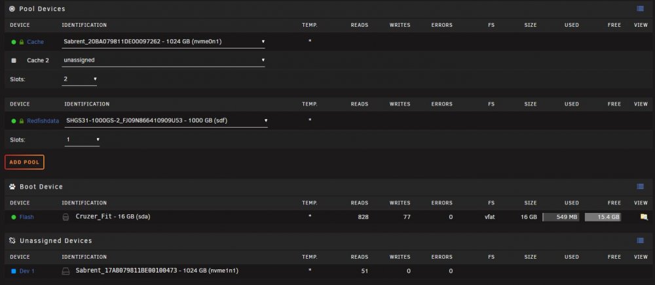Click the Cruzer_Fit drive icon
The width and height of the screenshot is (655, 285).
[65, 217]
